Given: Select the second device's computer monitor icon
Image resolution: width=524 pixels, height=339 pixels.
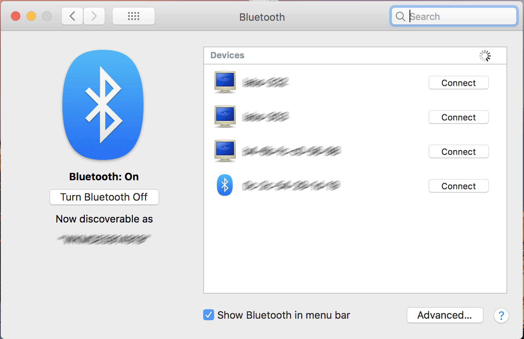Looking at the screenshot, I should 225,117.
